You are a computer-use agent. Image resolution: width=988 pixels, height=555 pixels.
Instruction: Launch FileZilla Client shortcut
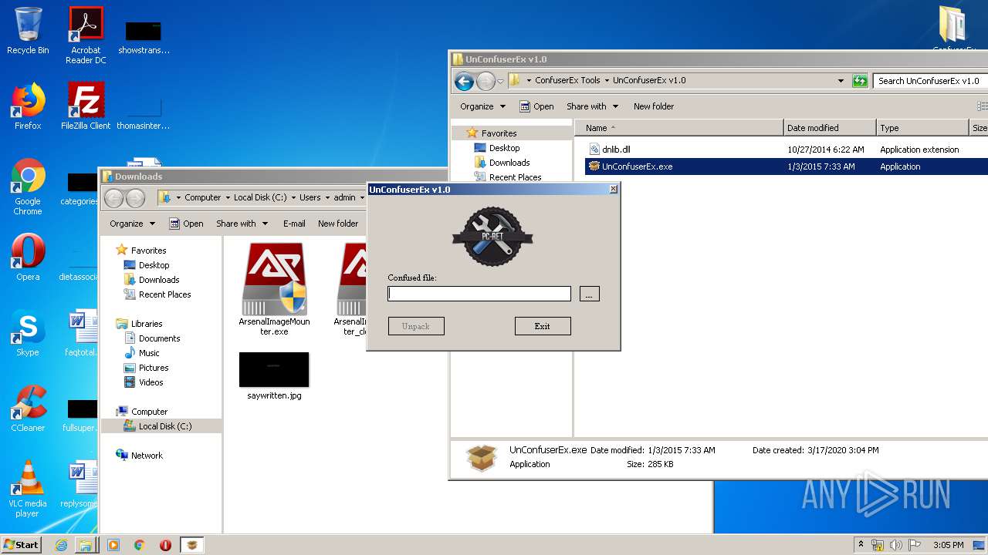[86, 106]
